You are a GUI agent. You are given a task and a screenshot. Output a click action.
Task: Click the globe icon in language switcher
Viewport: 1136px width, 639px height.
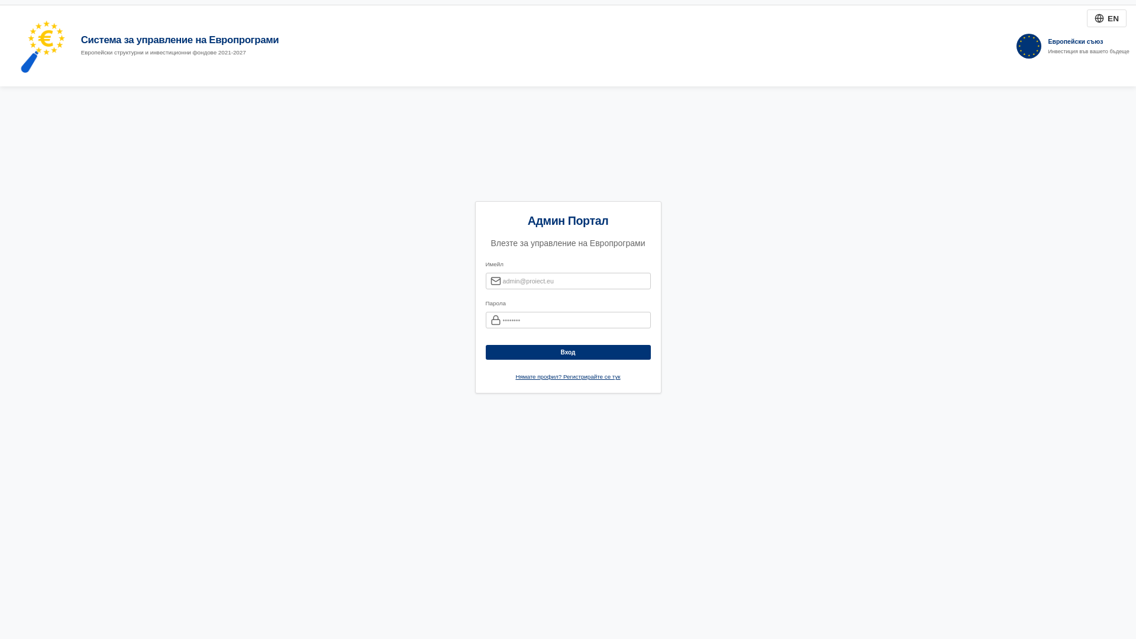(x=1099, y=18)
